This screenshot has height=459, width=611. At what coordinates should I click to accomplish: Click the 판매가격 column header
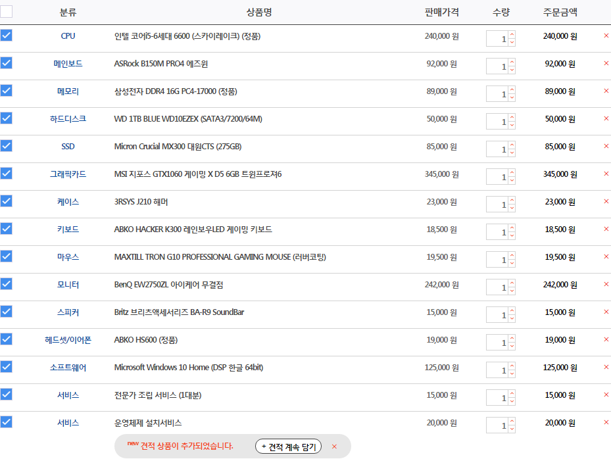(x=441, y=12)
